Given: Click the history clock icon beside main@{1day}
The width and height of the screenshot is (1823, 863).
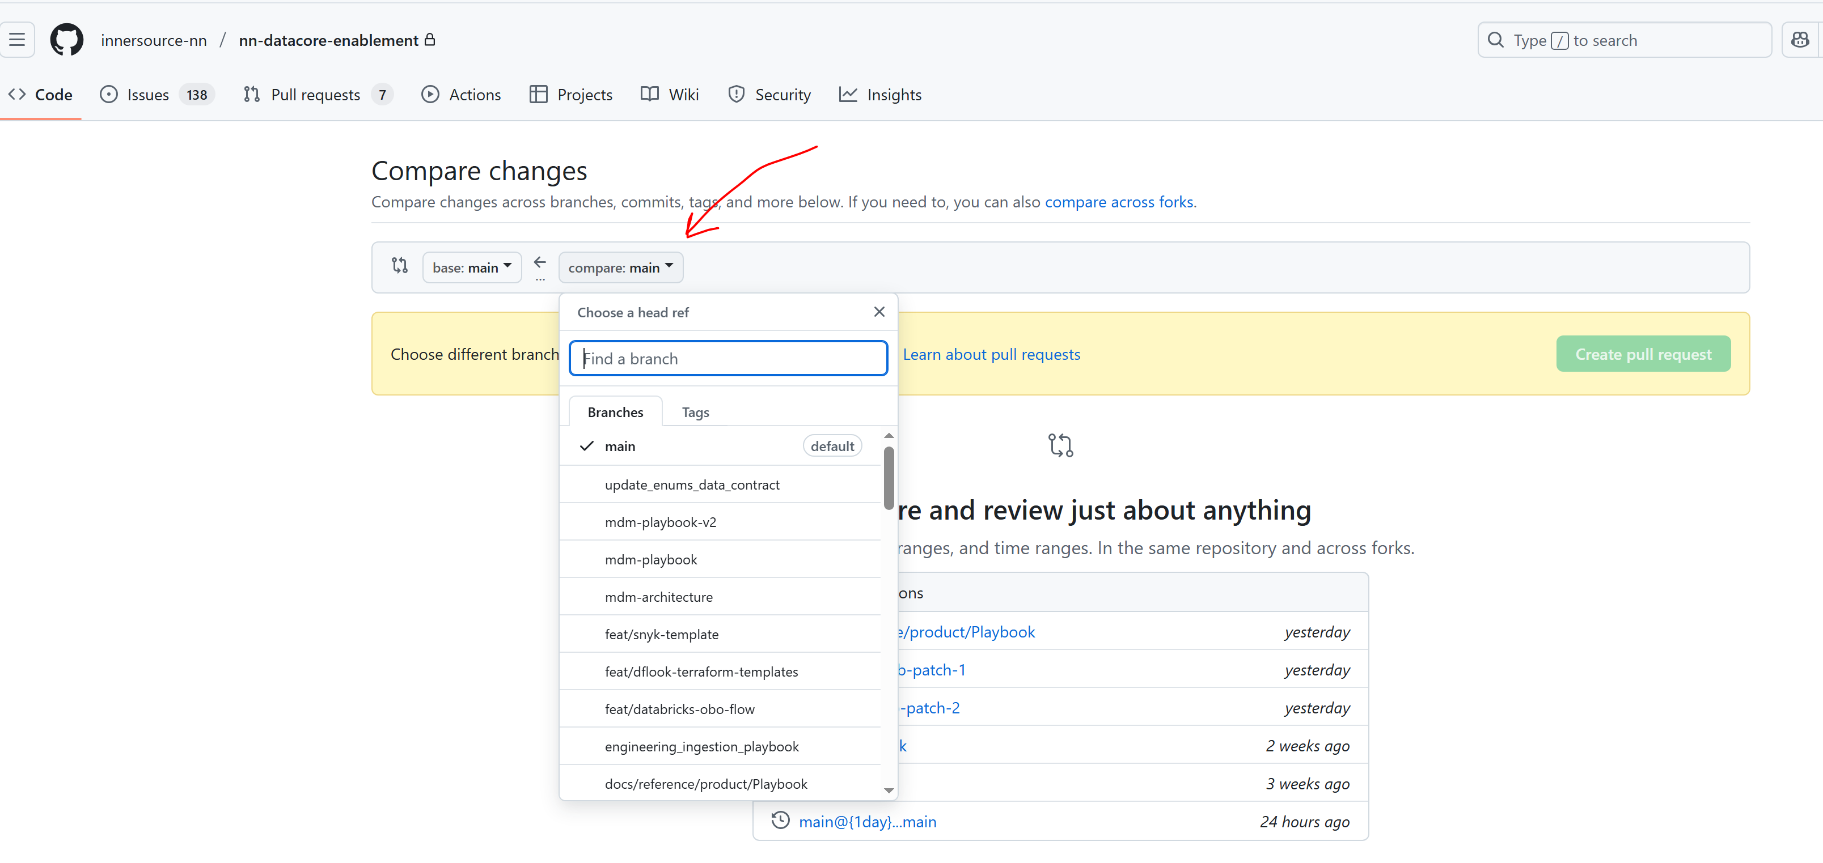Looking at the screenshot, I should point(781,820).
